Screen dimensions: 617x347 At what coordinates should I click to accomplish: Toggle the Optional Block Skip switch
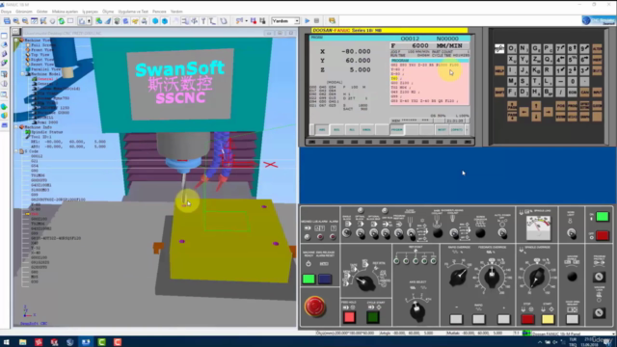(x=373, y=232)
